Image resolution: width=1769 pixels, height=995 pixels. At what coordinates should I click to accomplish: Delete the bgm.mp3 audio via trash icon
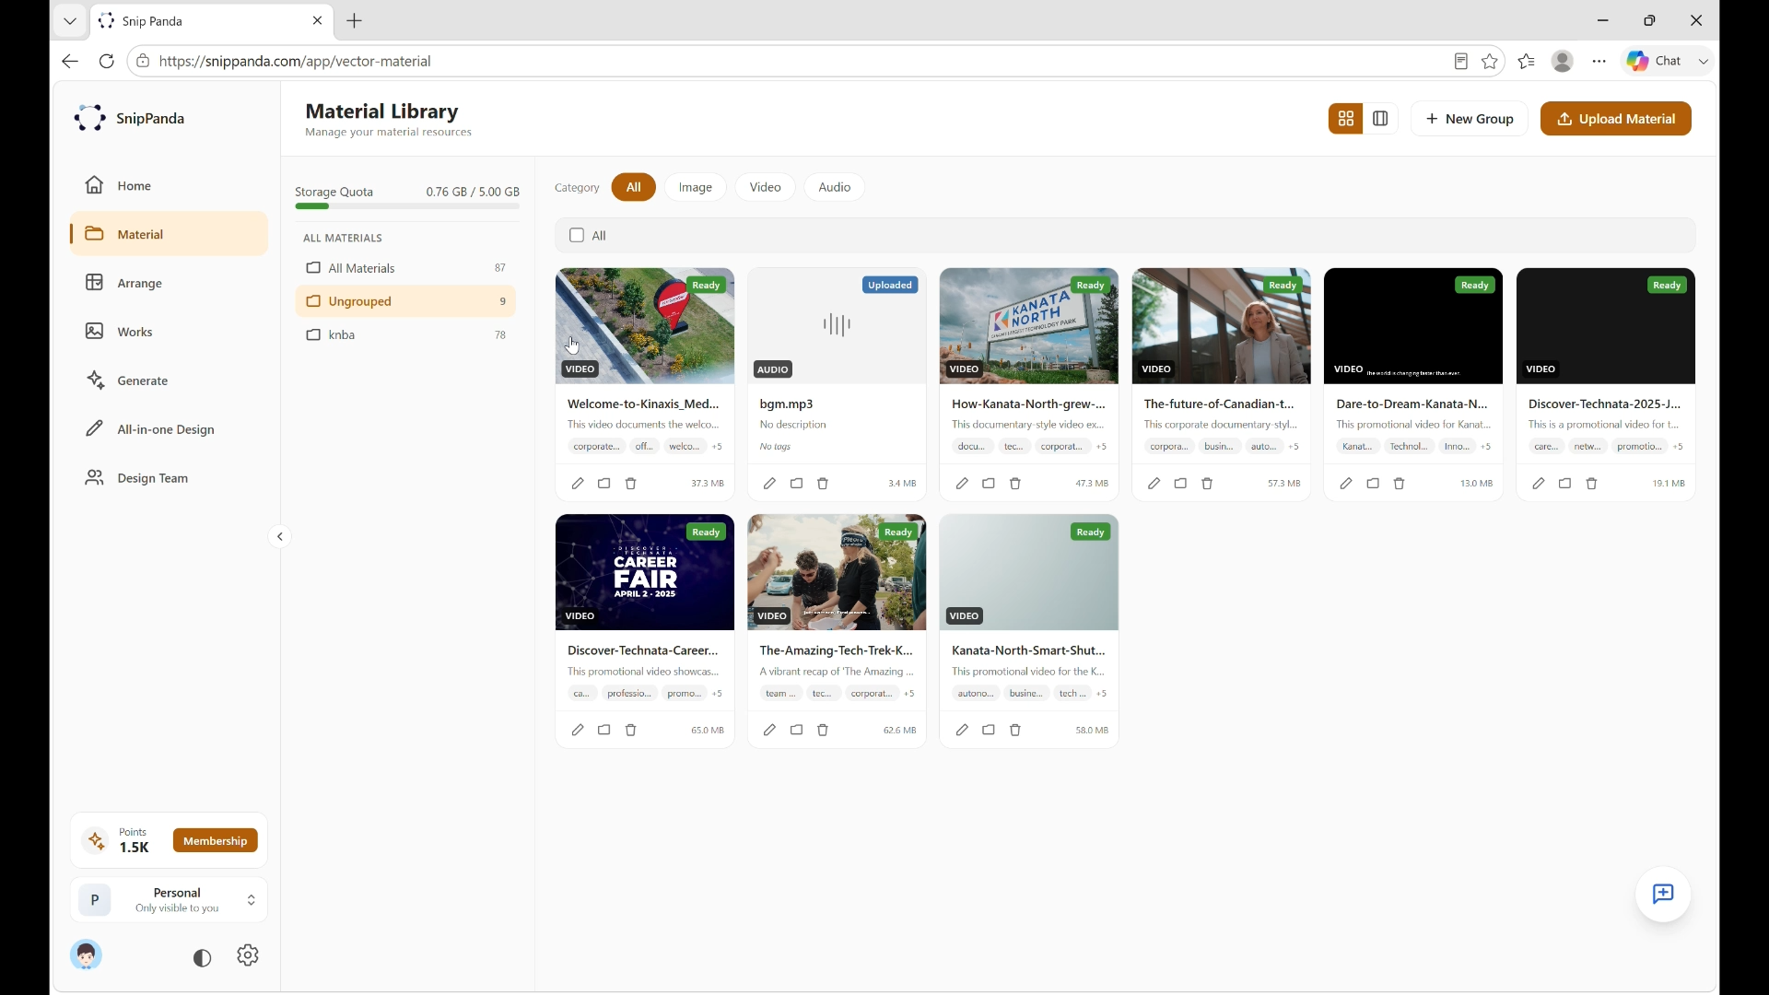pyautogui.click(x=823, y=484)
